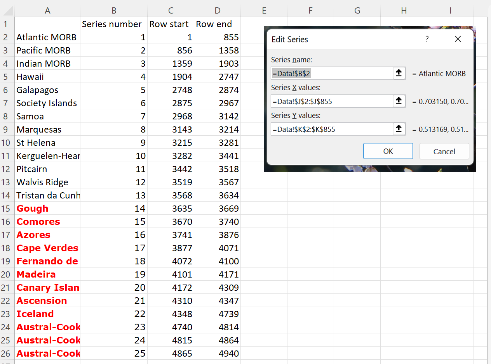Image resolution: width=491 pixels, height=364 pixels.
Task: Select the red Gough cell
Action: [47, 209]
